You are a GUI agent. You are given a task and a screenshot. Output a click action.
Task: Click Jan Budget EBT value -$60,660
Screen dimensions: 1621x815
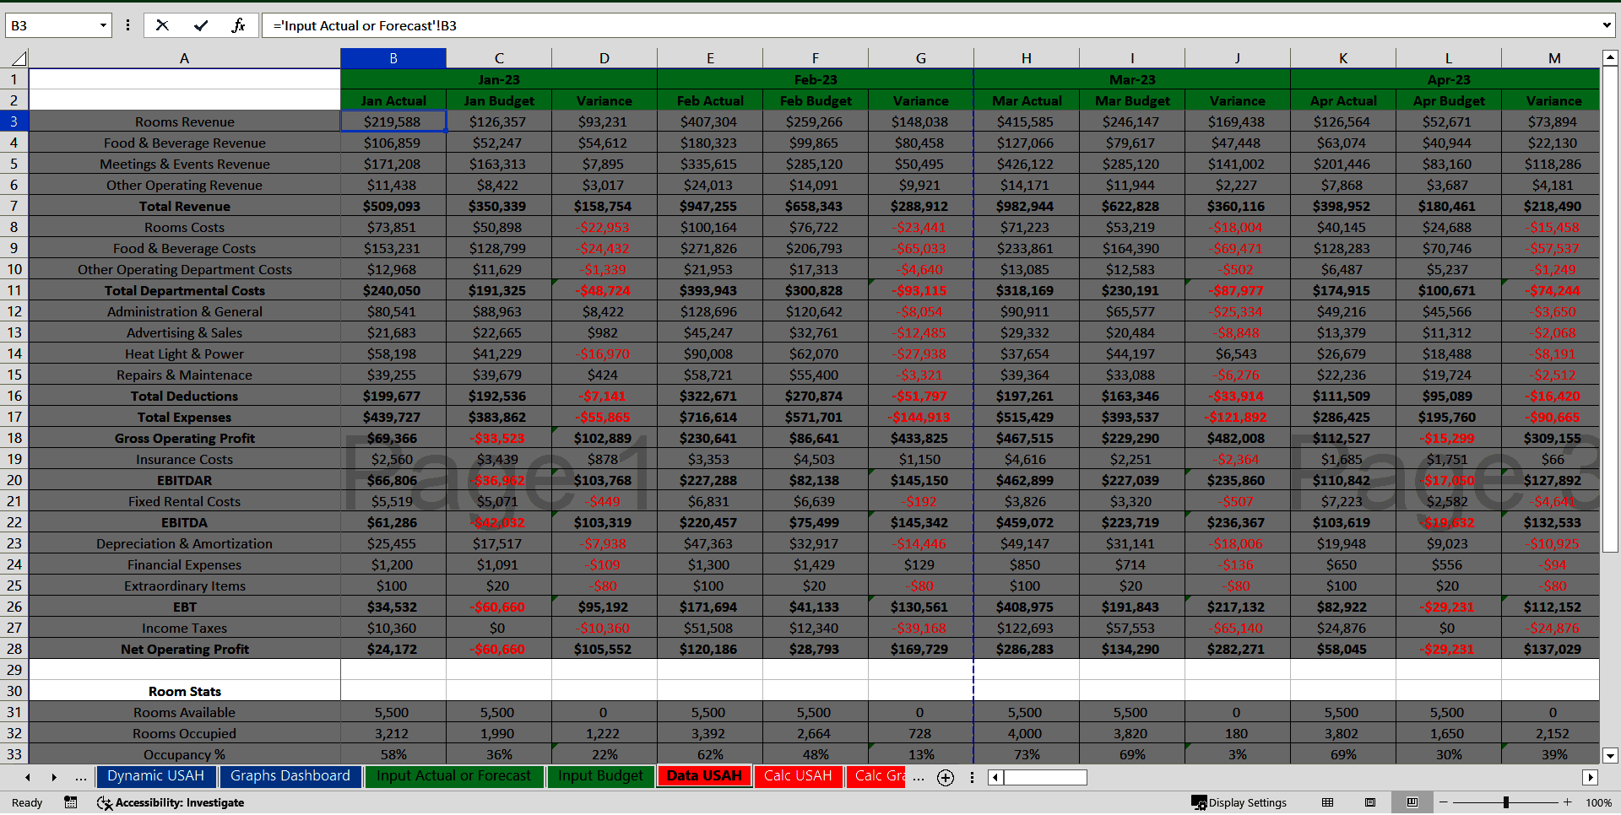pyautogui.click(x=499, y=607)
